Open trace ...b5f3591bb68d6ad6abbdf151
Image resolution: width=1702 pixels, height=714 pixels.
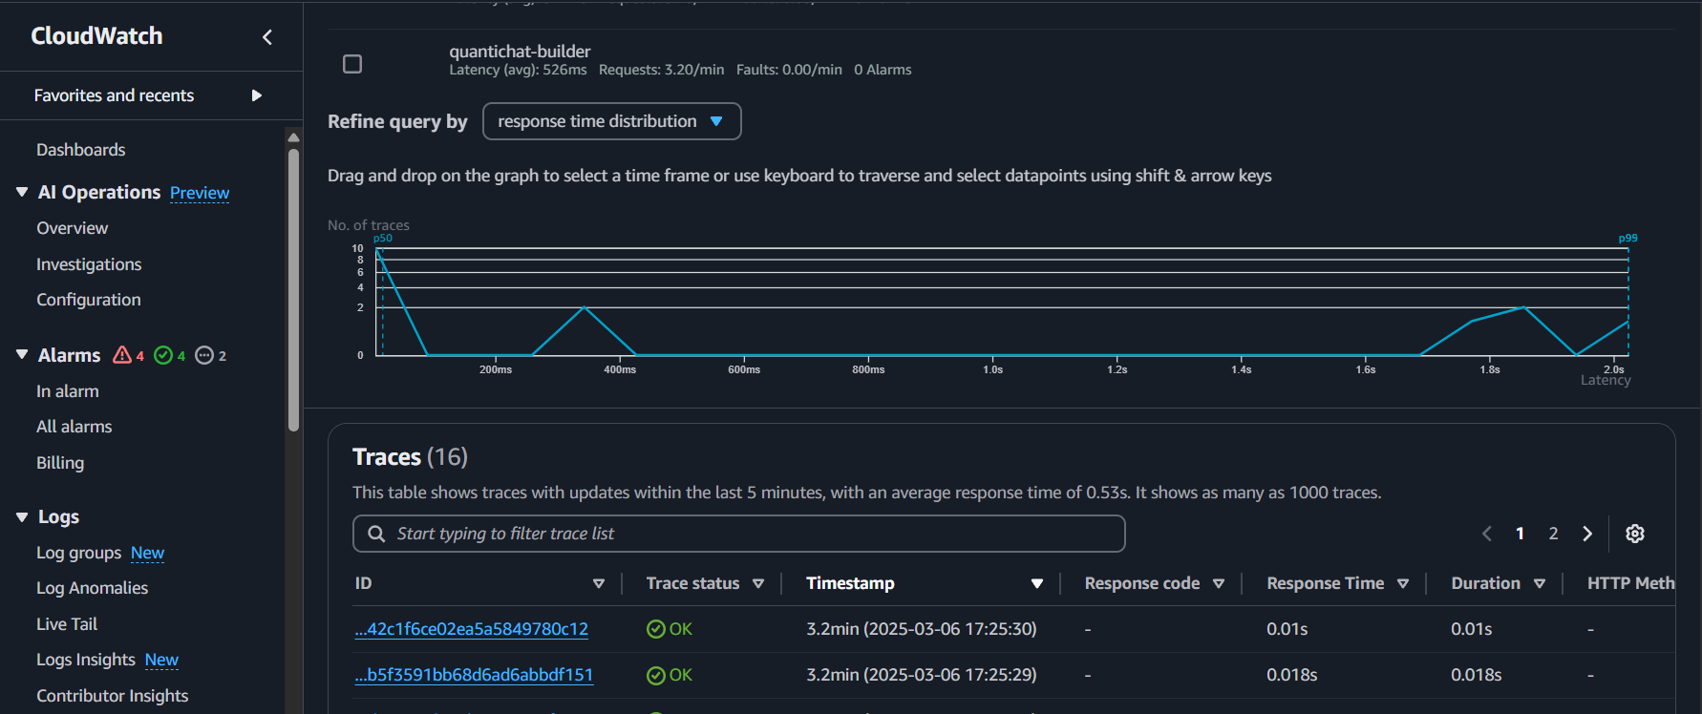click(474, 675)
